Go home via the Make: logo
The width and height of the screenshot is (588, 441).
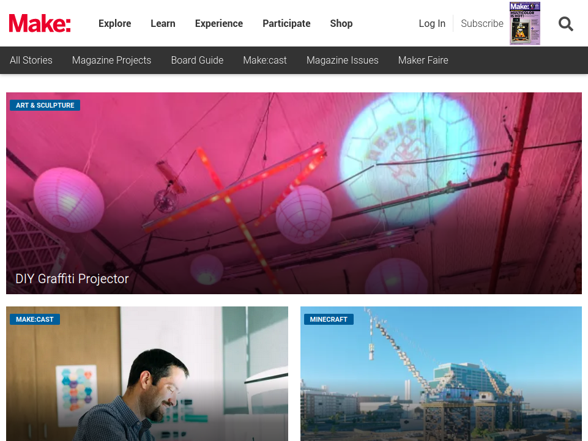tap(40, 23)
